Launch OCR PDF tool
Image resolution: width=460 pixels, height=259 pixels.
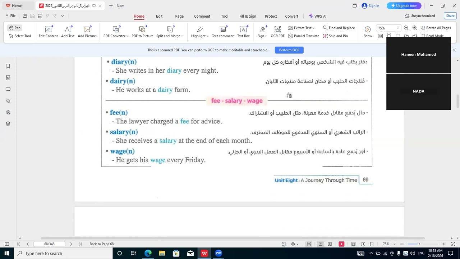[x=277, y=32]
